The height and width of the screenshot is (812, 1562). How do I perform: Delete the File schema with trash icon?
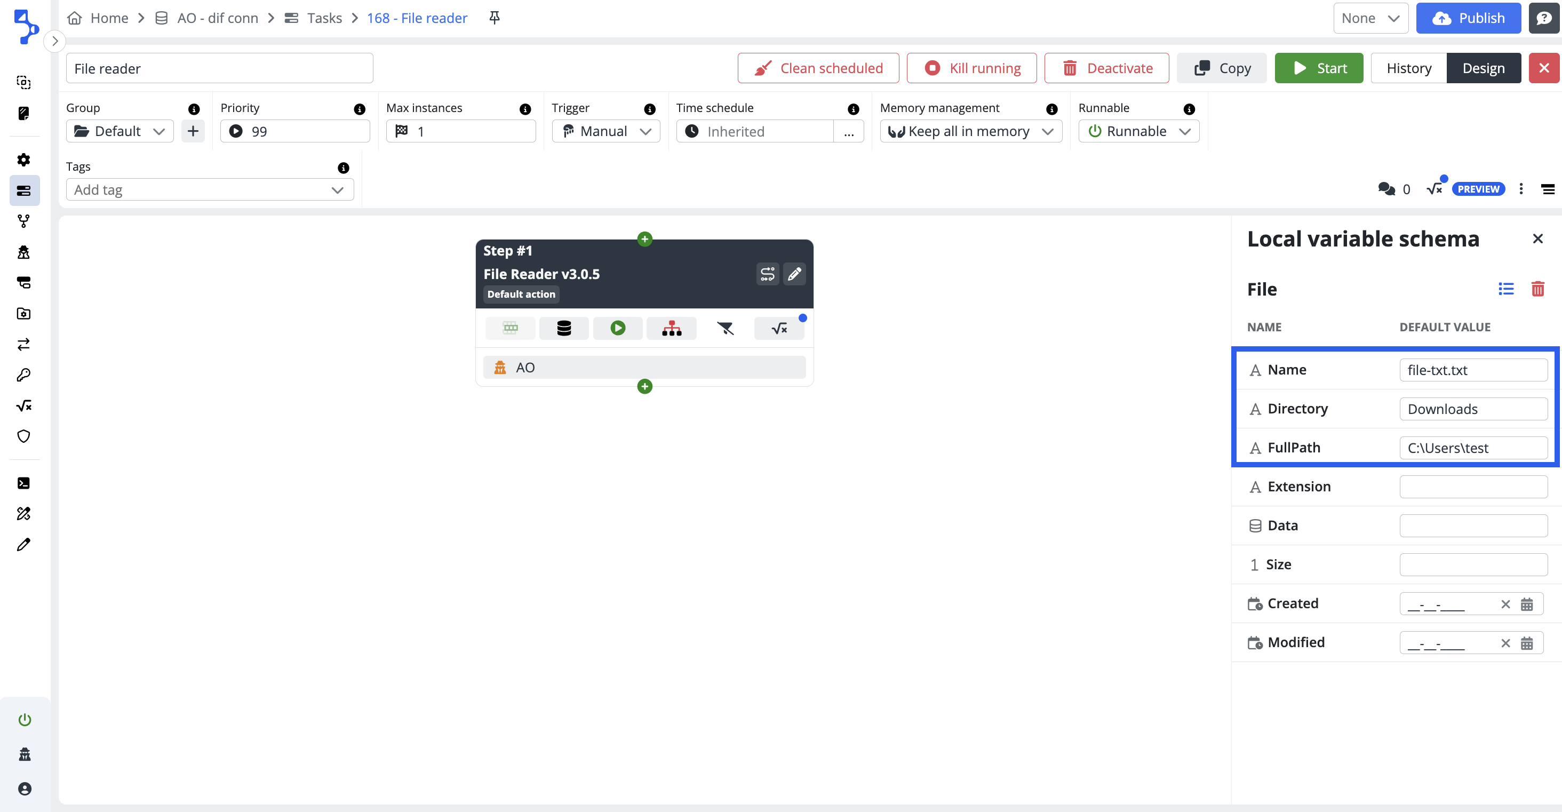[x=1537, y=289]
